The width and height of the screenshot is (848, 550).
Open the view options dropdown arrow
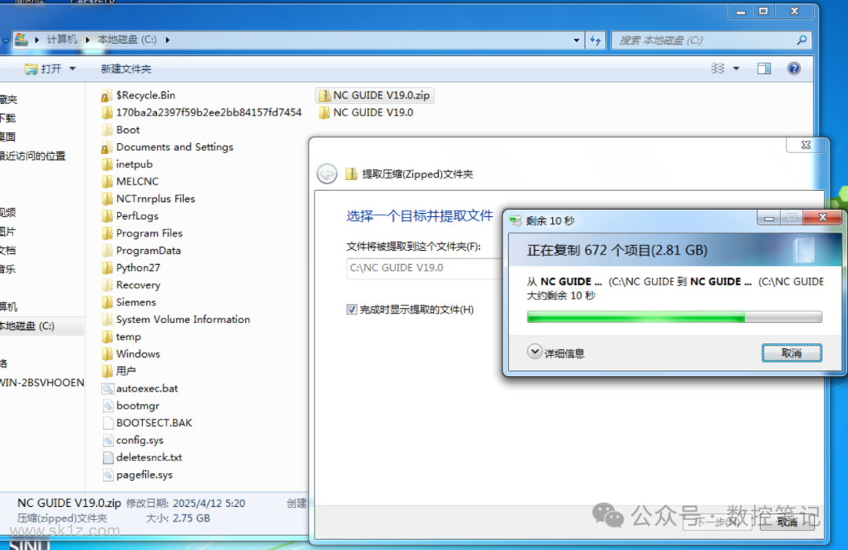(736, 68)
